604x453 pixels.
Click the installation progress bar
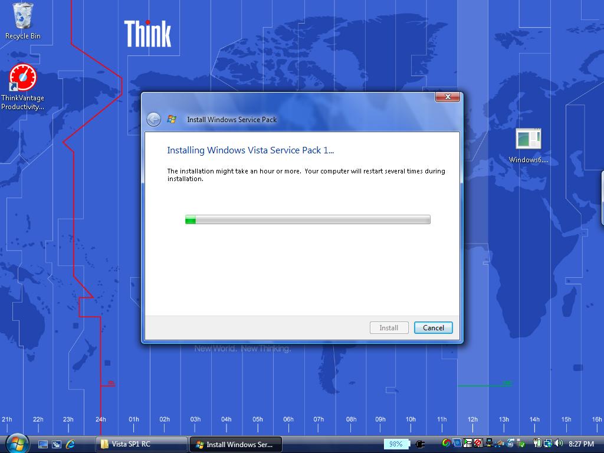pos(308,219)
